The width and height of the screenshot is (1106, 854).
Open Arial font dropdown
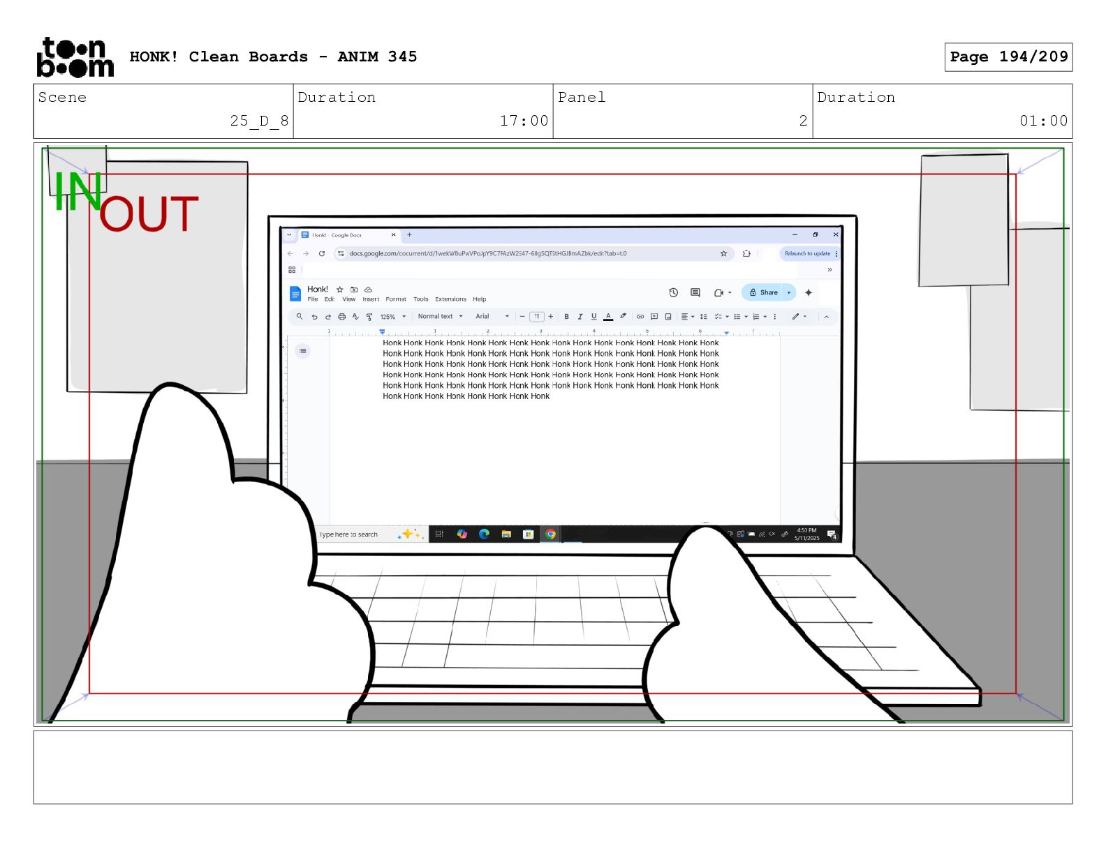492,317
